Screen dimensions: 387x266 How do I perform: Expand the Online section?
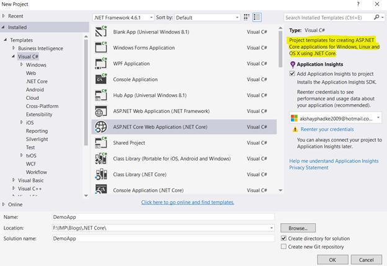(x=4, y=205)
